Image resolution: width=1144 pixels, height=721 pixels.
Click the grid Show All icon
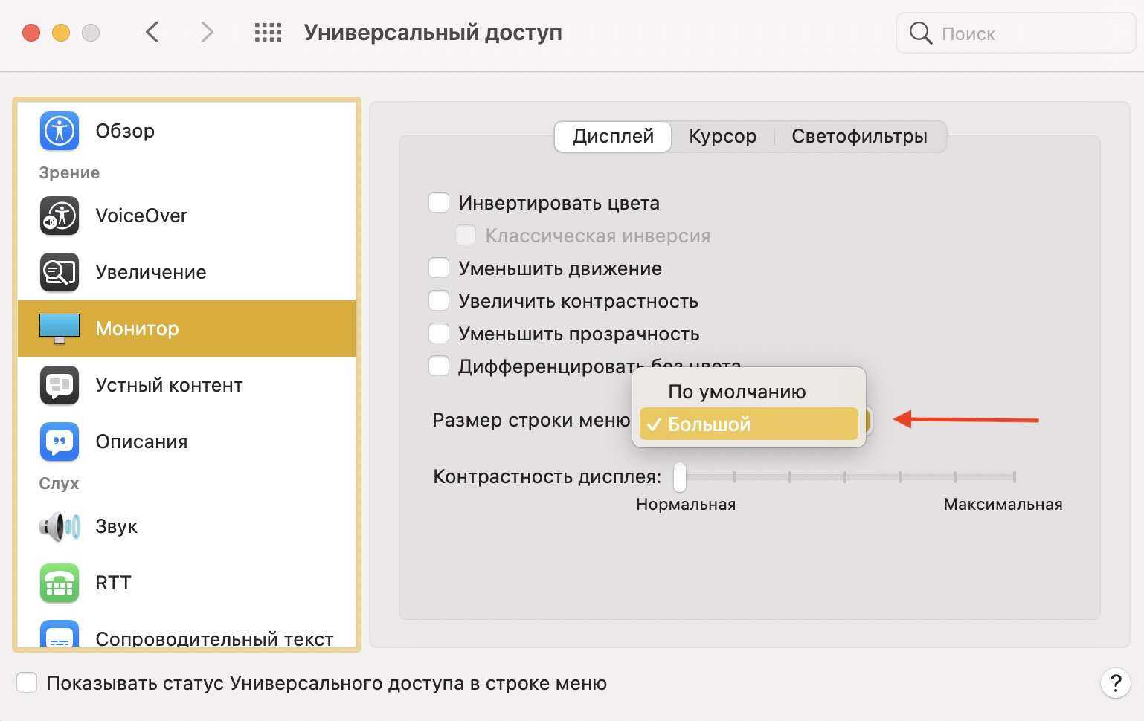coord(268,33)
